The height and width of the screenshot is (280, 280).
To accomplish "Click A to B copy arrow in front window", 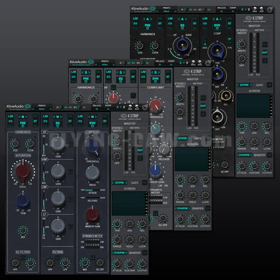I will point(121,107).
